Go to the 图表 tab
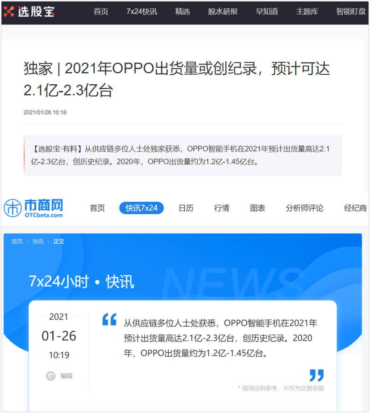Image resolution: width=370 pixels, height=413 pixels. coord(258,208)
